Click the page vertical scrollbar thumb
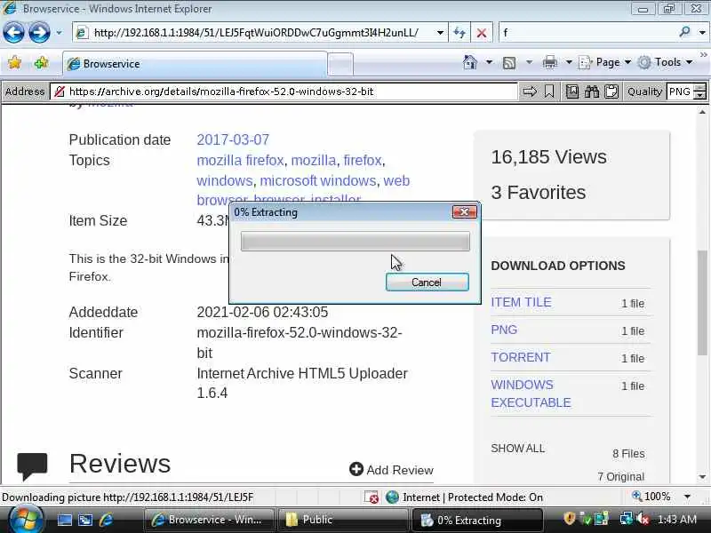The image size is (711, 533). point(702,302)
